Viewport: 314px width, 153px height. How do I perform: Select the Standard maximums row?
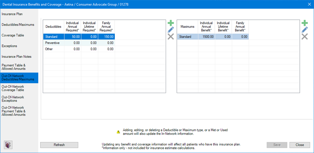tap(213, 37)
